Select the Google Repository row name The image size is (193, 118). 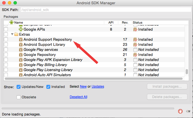coord(40,55)
